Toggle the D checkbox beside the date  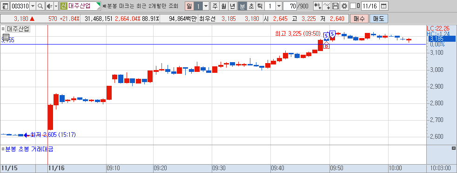pyautogui.click(x=353, y=6)
